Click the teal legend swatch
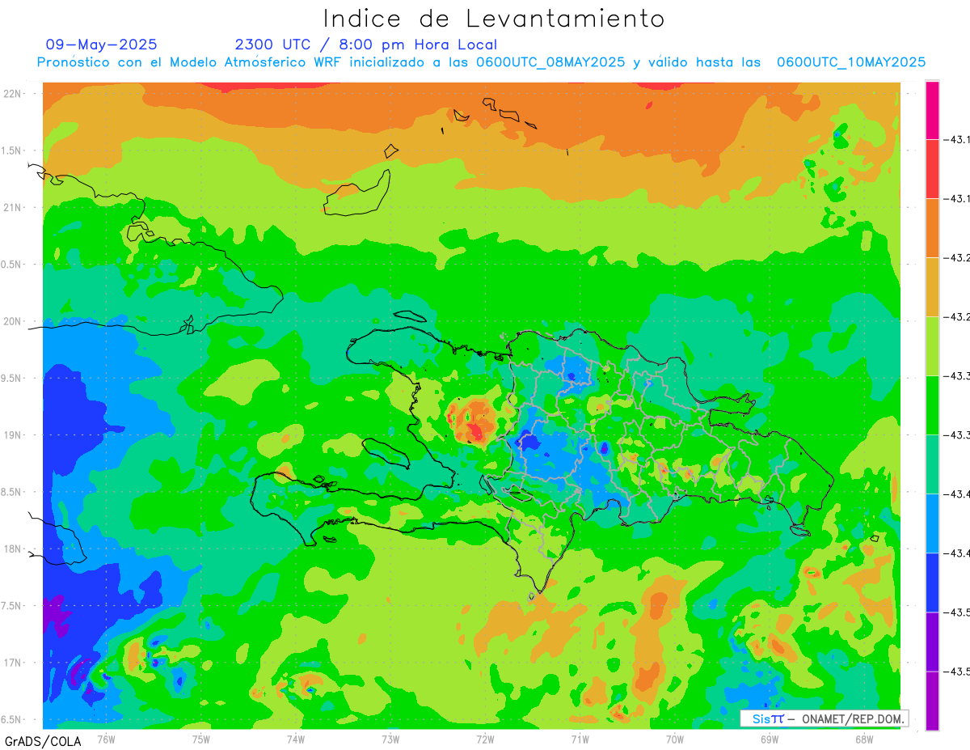 932,464
